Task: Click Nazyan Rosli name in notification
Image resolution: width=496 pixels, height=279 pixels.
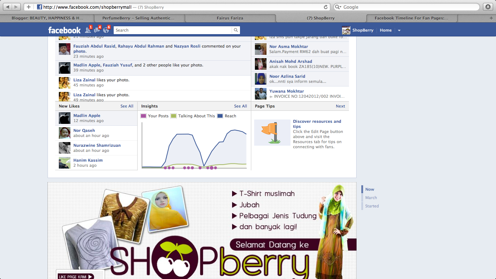Action: click(187, 46)
